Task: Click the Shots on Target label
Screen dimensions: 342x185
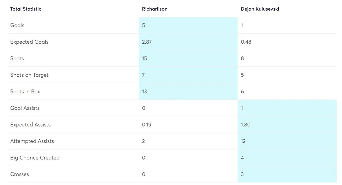Action: click(x=29, y=75)
